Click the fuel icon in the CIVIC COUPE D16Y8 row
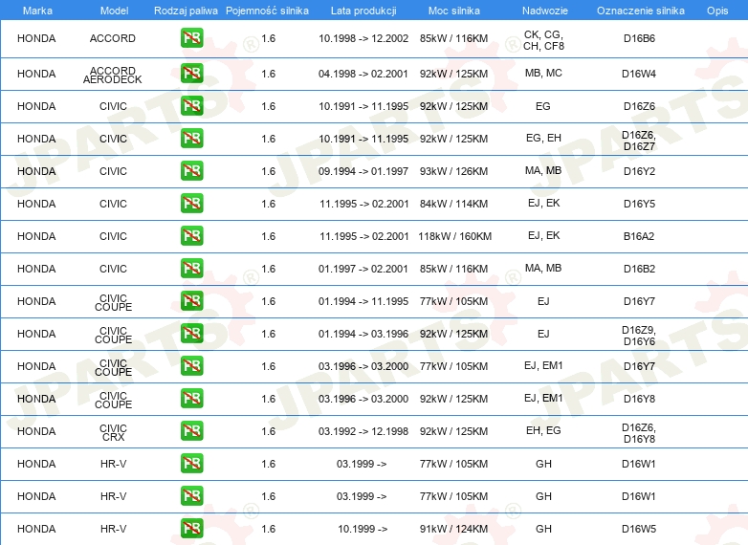 click(x=191, y=398)
